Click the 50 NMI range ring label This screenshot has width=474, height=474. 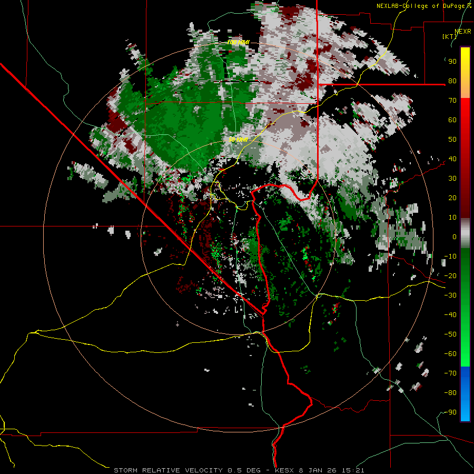click(238, 140)
